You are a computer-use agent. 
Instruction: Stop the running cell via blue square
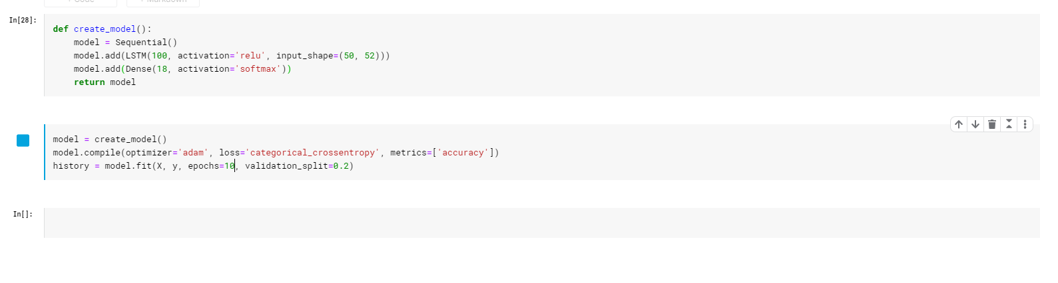pos(23,140)
